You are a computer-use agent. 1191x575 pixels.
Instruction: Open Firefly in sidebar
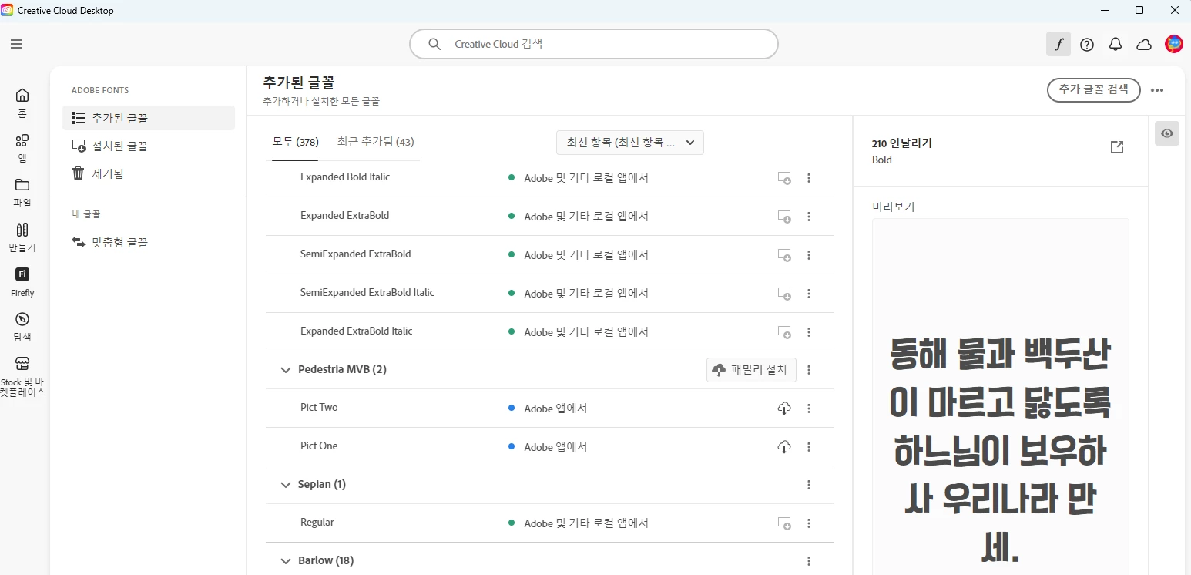click(22, 282)
